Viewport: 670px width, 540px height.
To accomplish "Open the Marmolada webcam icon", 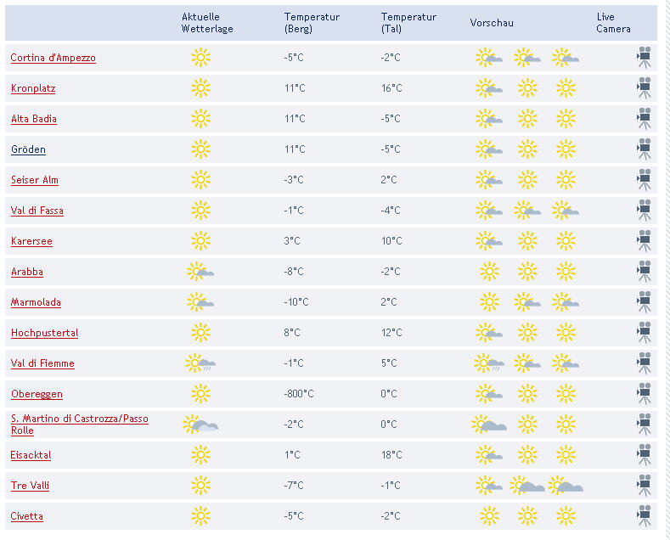I will click(x=645, y=302).
